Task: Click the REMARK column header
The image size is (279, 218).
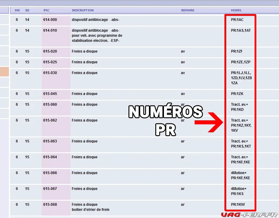Action: pyautogui.click(x=188, y=10)
